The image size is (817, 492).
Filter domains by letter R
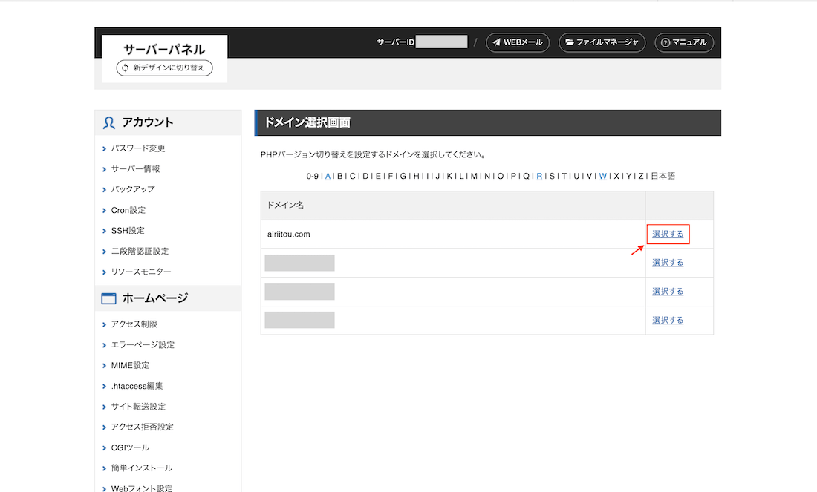[x=539, y=176]
